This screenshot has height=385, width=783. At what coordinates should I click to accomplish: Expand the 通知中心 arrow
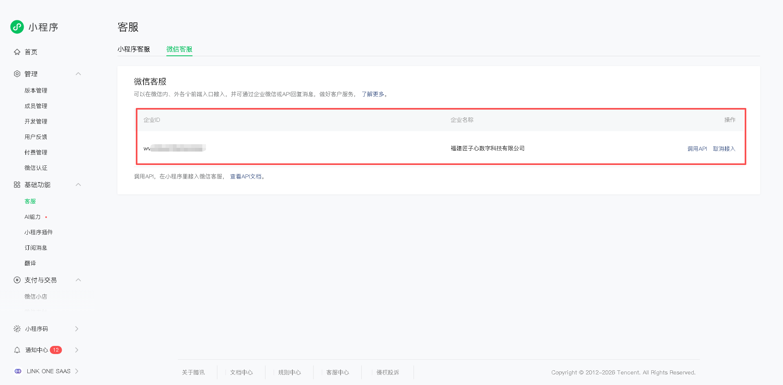pos(77,350)
